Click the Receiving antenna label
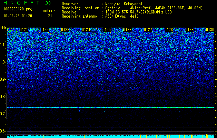Screen dimensions: 217x138 [x=79, y=17]
